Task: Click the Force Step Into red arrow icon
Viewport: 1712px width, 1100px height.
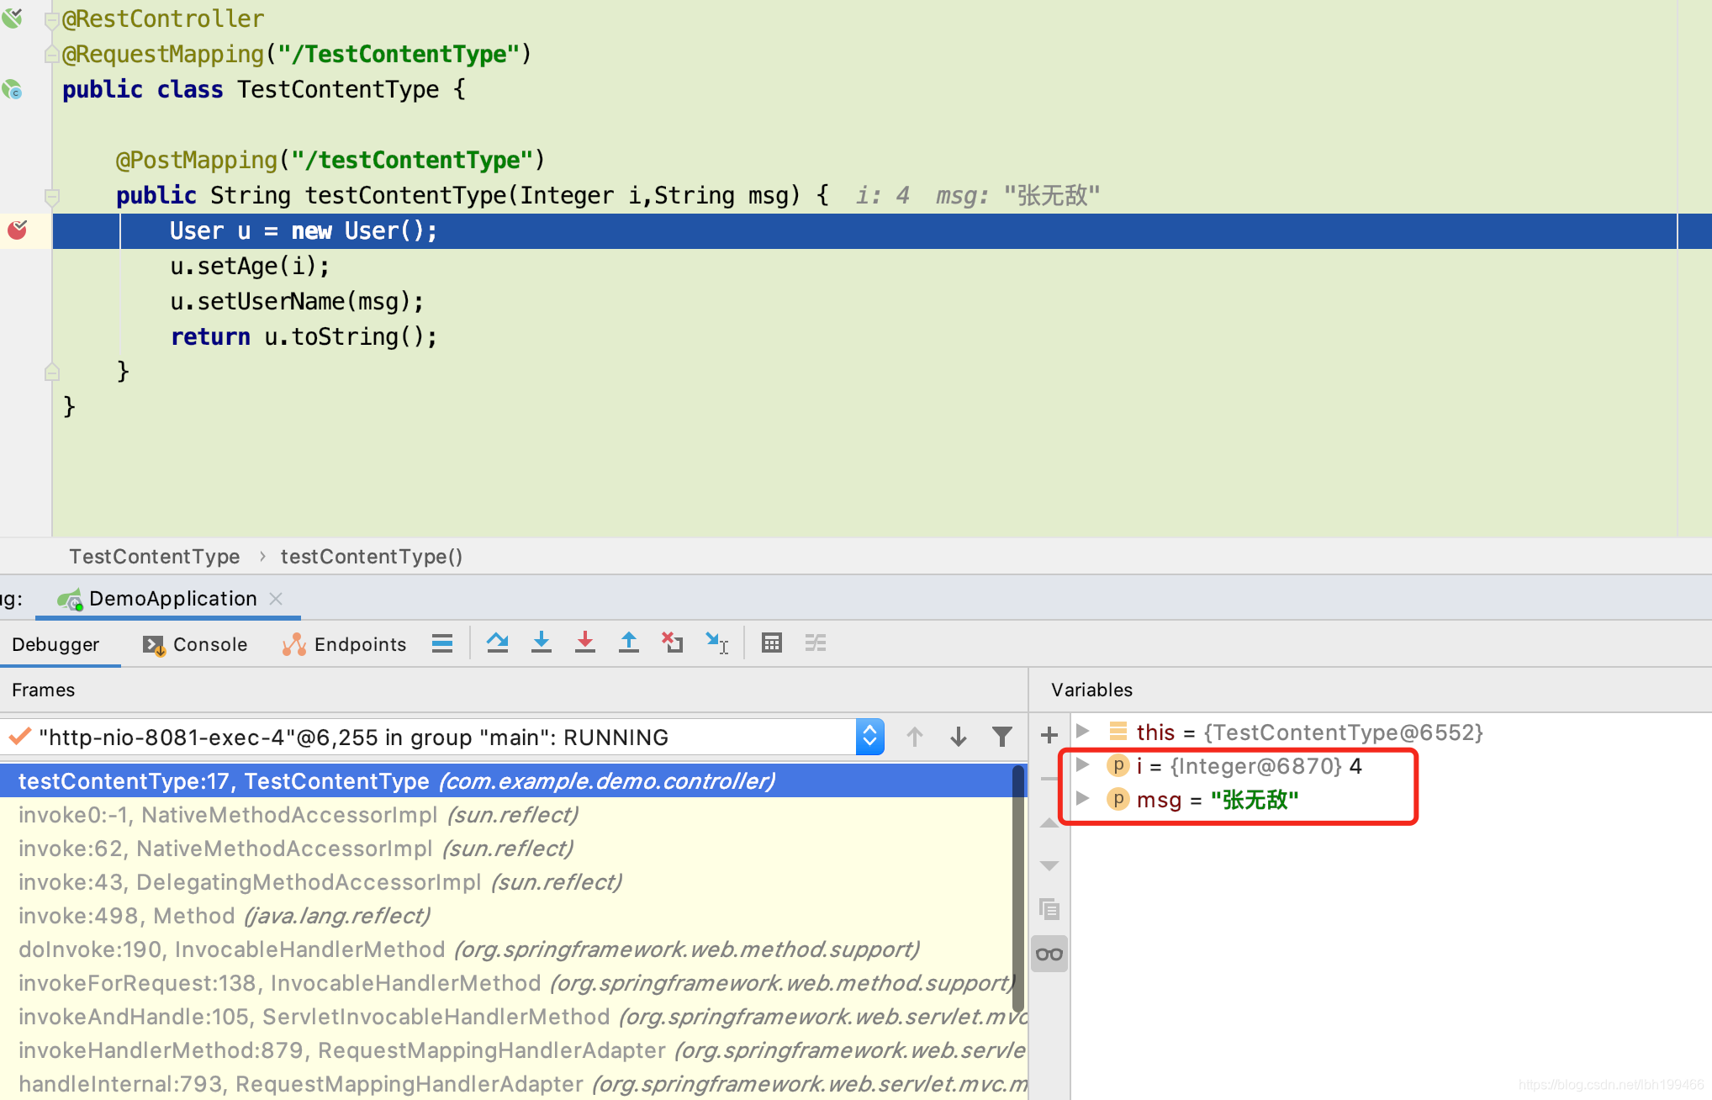Action: click(x=585, y=643)
